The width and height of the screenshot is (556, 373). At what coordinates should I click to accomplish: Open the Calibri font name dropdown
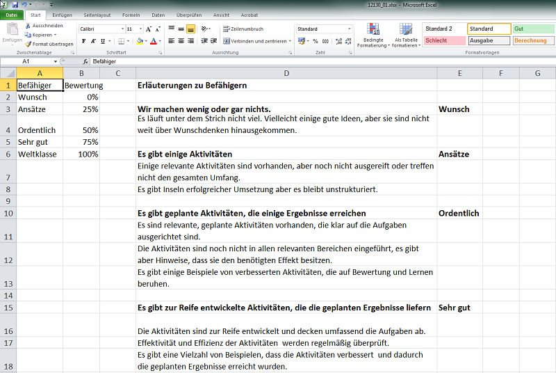click(x=122, y=29)
